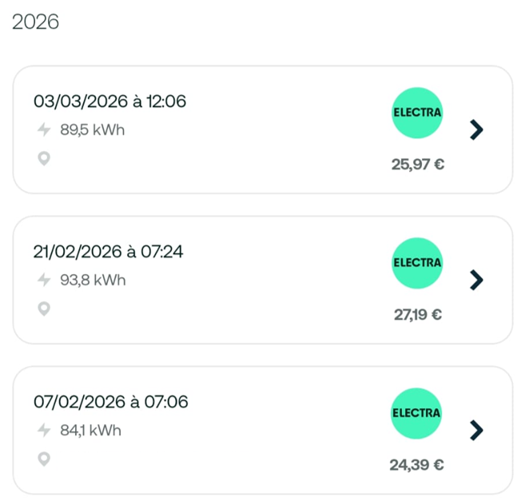525x501 pixels.
Task: Expand the 03/03/2026 session with its chevron
Action: 476,129
